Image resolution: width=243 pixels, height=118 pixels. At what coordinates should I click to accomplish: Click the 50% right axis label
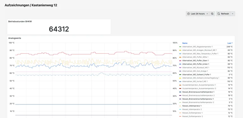pos(175,81)
